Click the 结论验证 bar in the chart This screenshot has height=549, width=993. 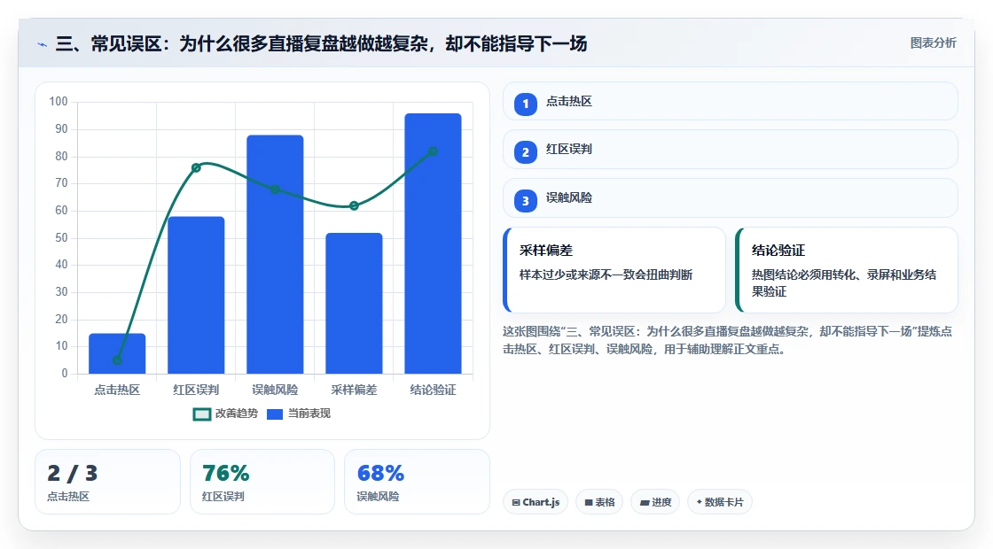click(434, 244)
